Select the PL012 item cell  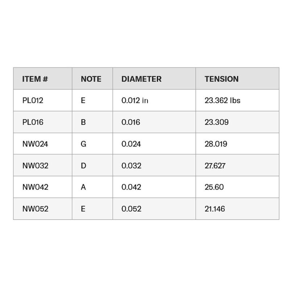tap(43, 100)
